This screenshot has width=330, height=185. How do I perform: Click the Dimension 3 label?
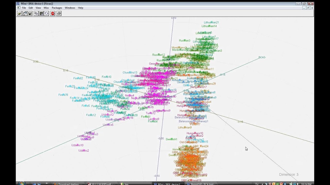click(289, 174)
